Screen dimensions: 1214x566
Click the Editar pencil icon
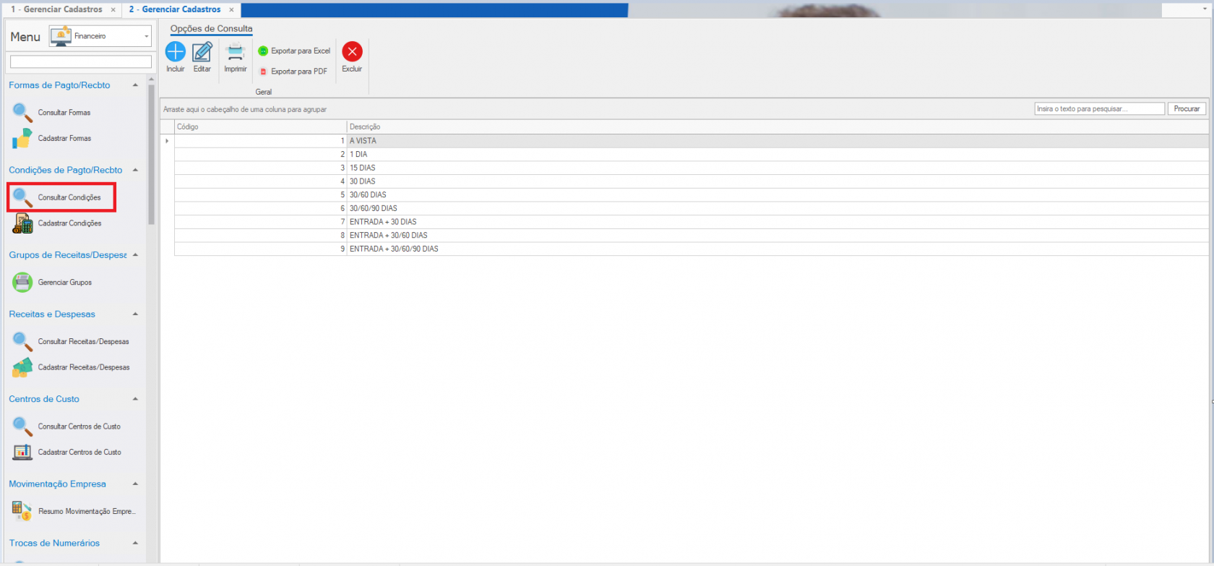coord(202,51)
